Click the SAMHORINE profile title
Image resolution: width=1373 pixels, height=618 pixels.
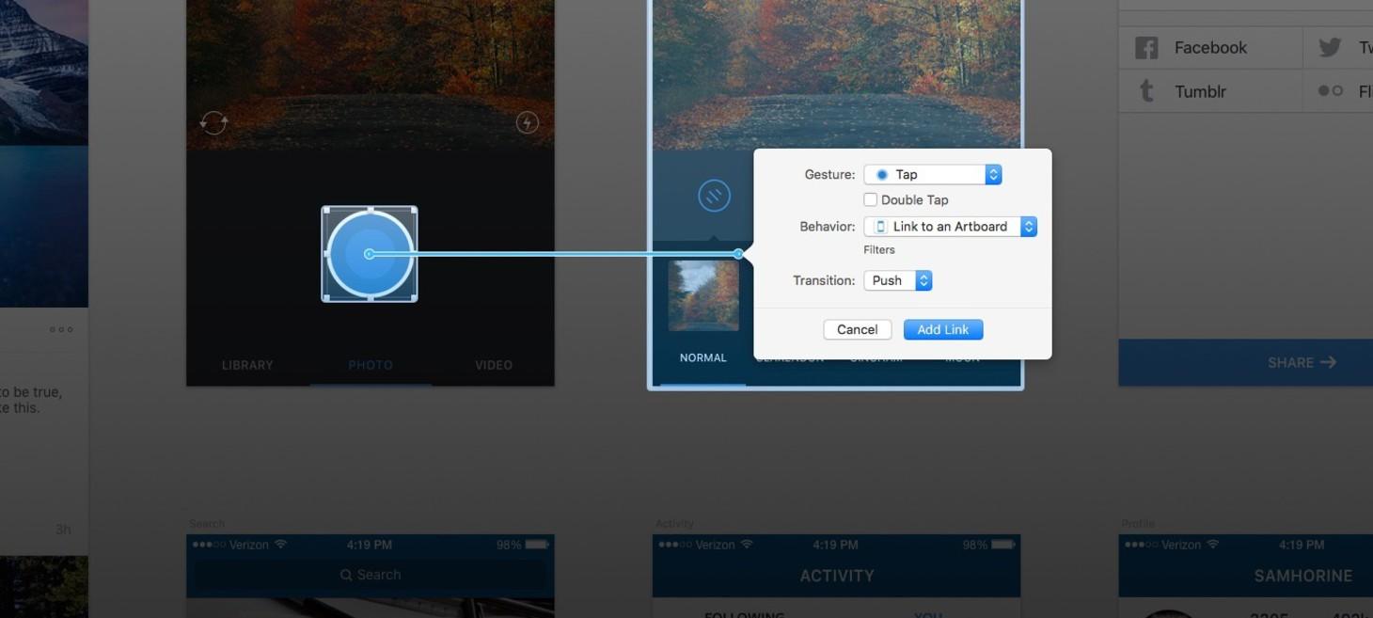[x=1303, y=576]
